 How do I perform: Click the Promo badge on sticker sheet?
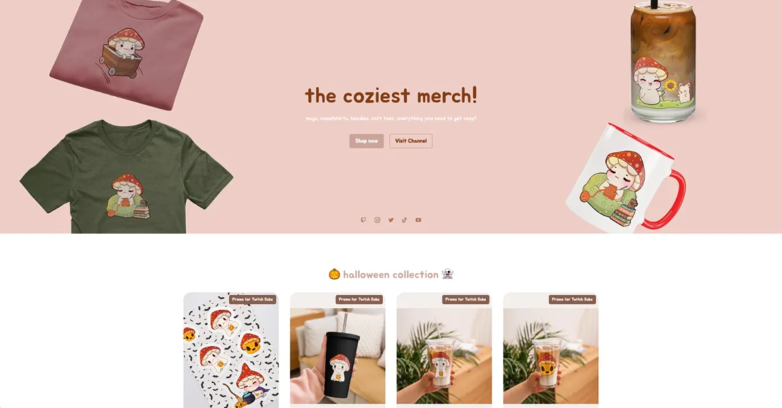point(253,299)
